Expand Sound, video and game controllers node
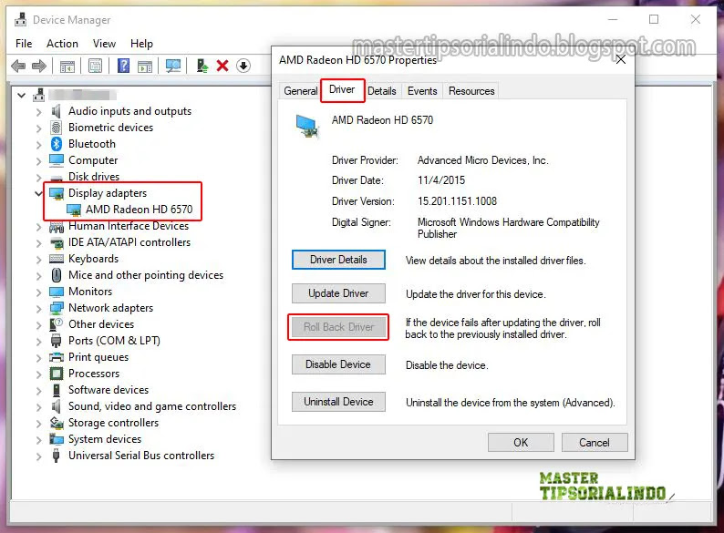Screen dimensions: 724x533 (39, 406)
